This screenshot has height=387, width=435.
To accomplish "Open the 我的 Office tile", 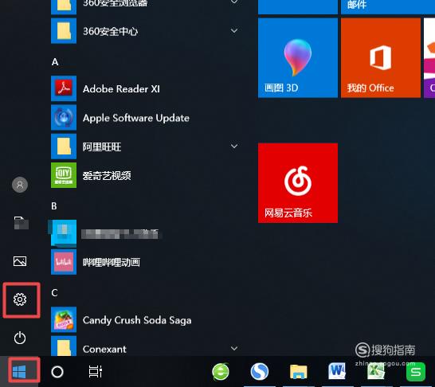I will pyautogui.click(x=381, y=58).
